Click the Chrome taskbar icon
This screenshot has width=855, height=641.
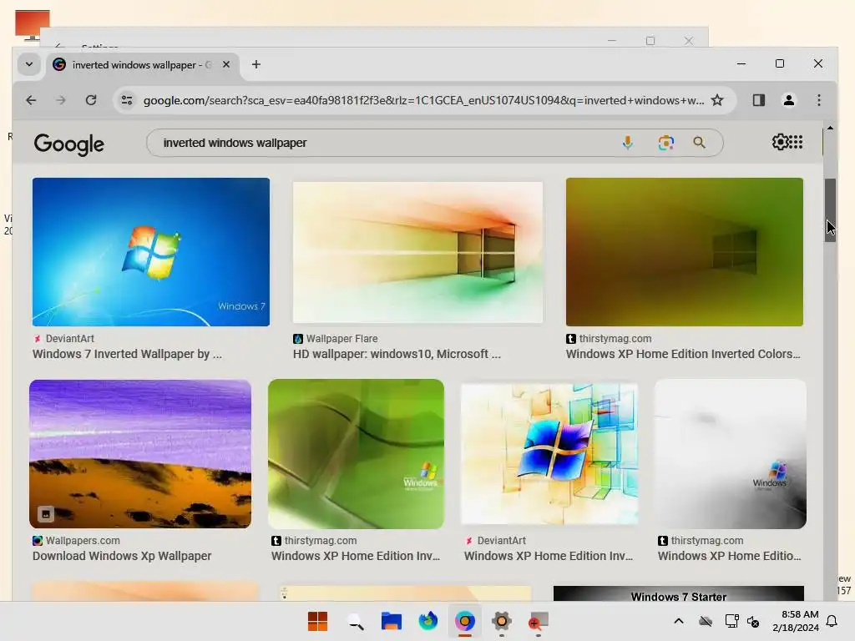464,621
